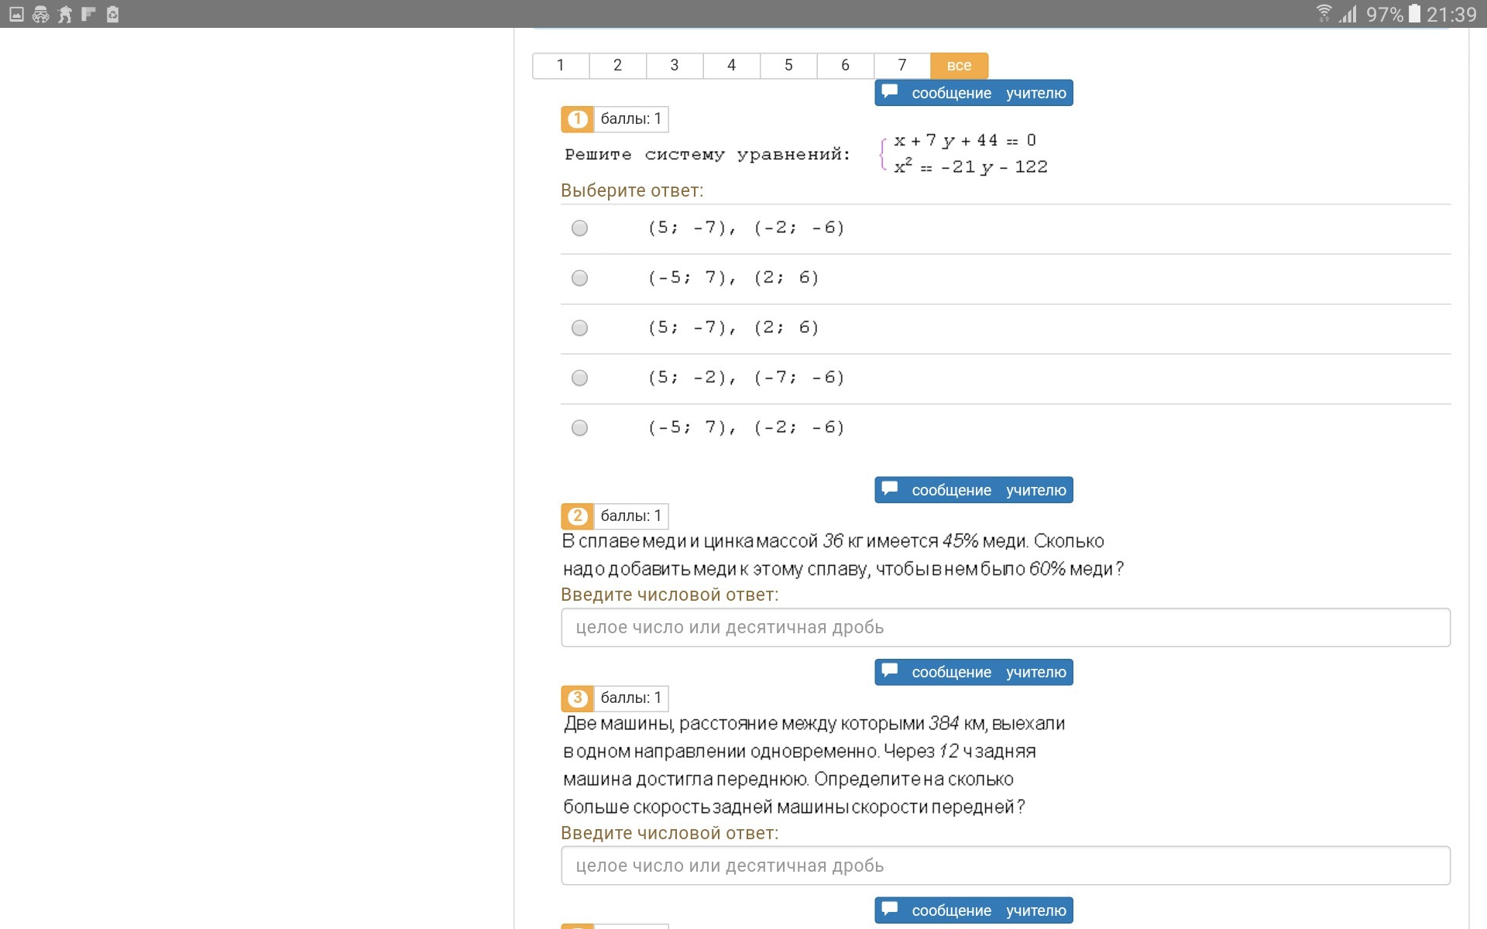Tap the picture notification icon in status bar
The width and height of the screenshot is (1487, 929).
16,14
